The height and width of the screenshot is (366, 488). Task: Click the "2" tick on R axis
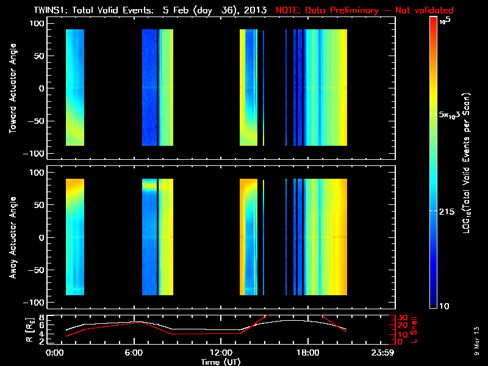[41, 342]
